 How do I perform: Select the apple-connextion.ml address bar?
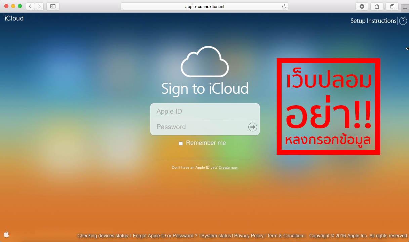204,6
